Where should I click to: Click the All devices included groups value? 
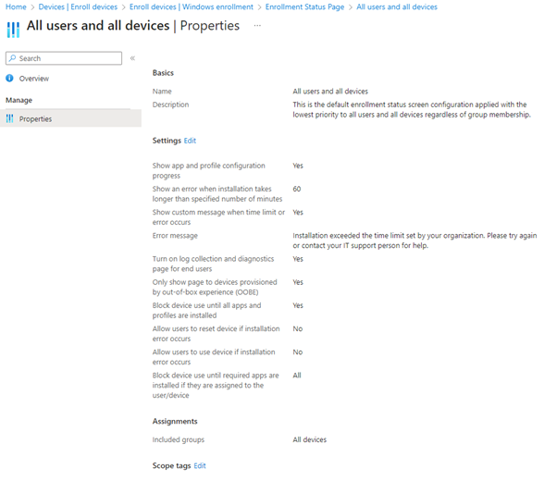click(x=309, y=439)
